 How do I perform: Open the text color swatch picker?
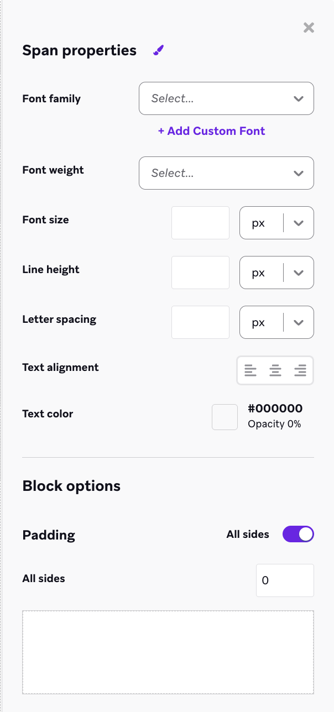[225, 417]
